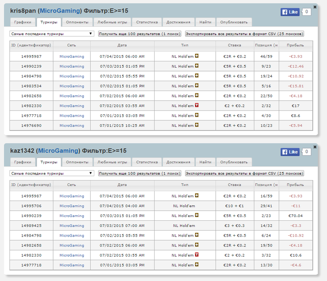Open Статистика tab in kris8pan panel

point(147,22)
